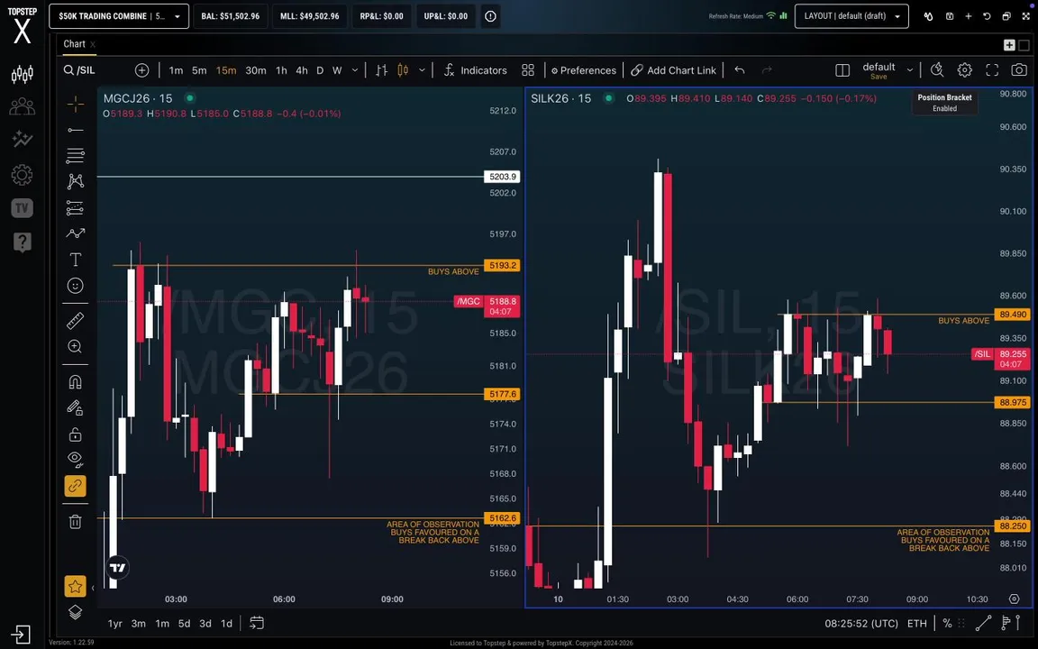Screen dimensions: 1038x649
Task: Click the account info circle icon
Action: pos(490,16)
